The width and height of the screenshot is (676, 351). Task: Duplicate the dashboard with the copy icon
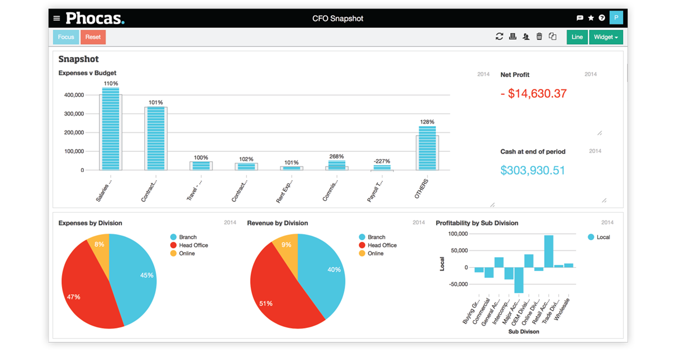click(553, 36)
